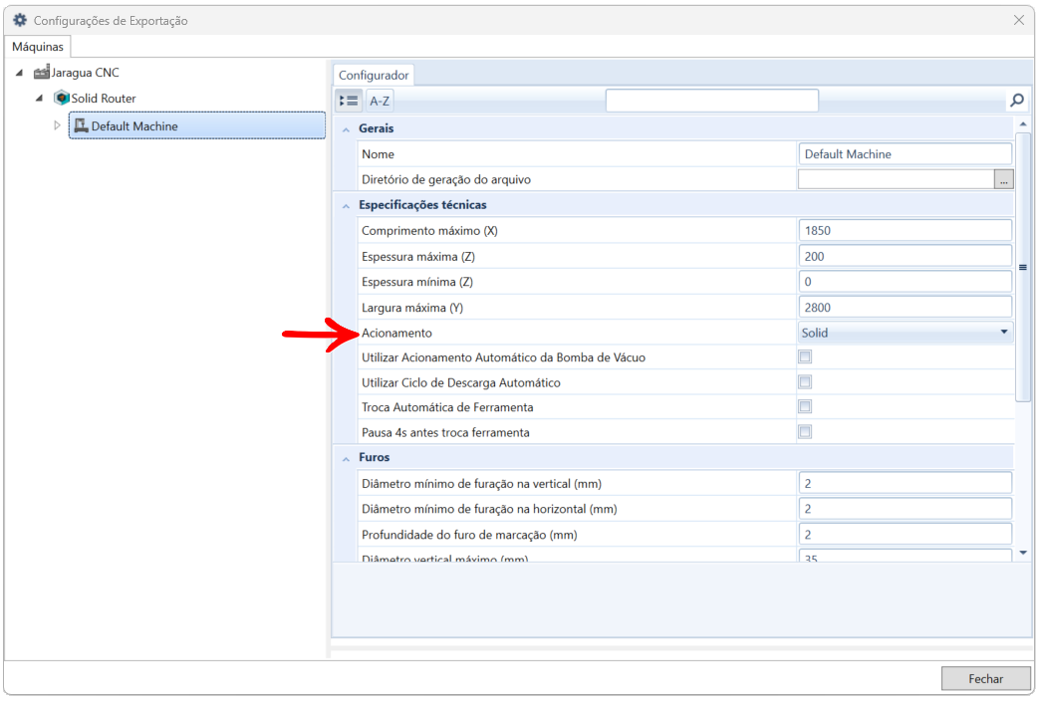Select Default Machine tree item
1039x701 pixels.
[x=197, y=125]
